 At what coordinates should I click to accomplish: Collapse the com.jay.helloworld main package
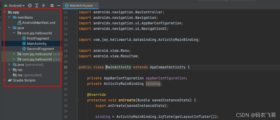14,33
